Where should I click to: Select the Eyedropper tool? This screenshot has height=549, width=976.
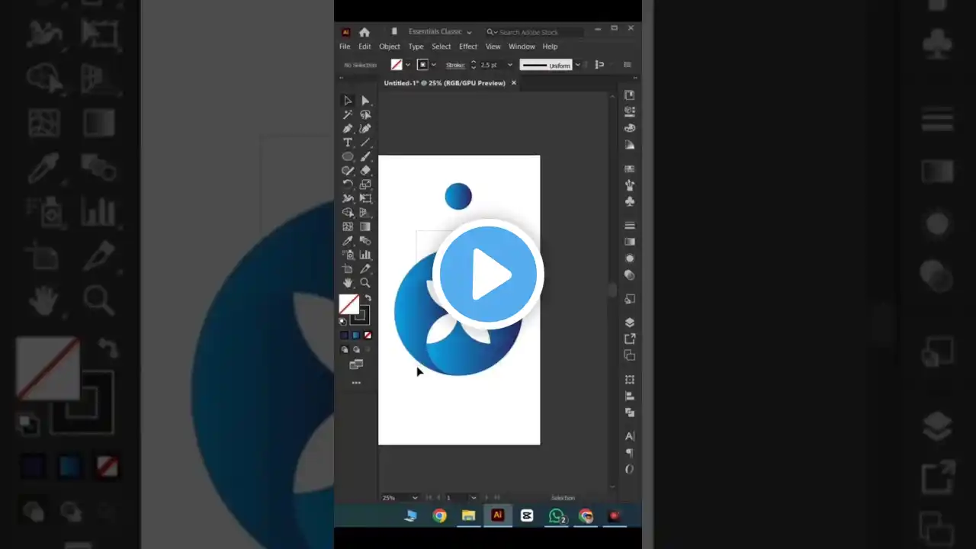(348, 241)
